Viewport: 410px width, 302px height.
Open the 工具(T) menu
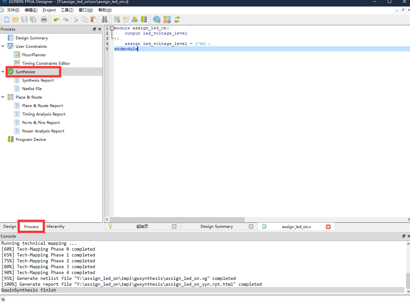pos(67,10)
